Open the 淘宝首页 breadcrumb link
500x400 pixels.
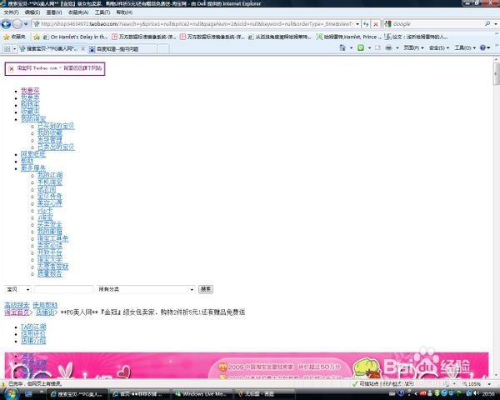[x=17, y=312]
